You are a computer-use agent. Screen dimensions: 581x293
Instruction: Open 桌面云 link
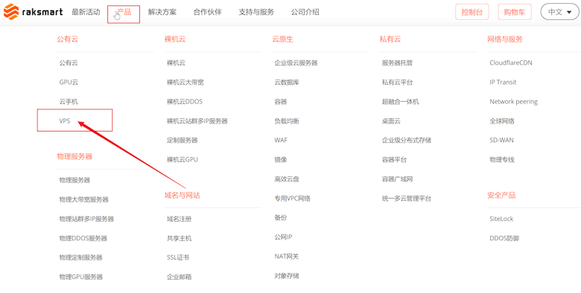click(x=391, y=121)
